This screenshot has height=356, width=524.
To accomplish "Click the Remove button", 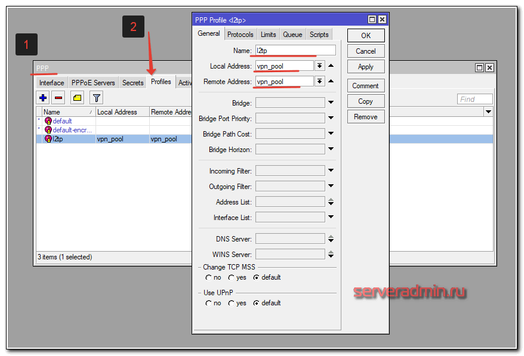I will pos(366,117).
